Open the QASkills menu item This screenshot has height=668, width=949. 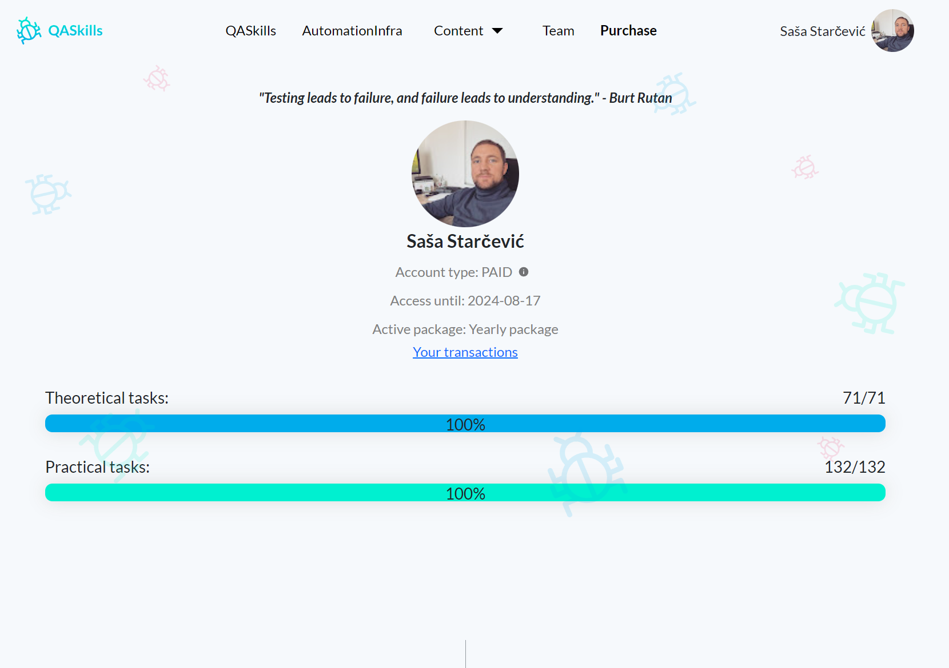[x=250, y=31]
